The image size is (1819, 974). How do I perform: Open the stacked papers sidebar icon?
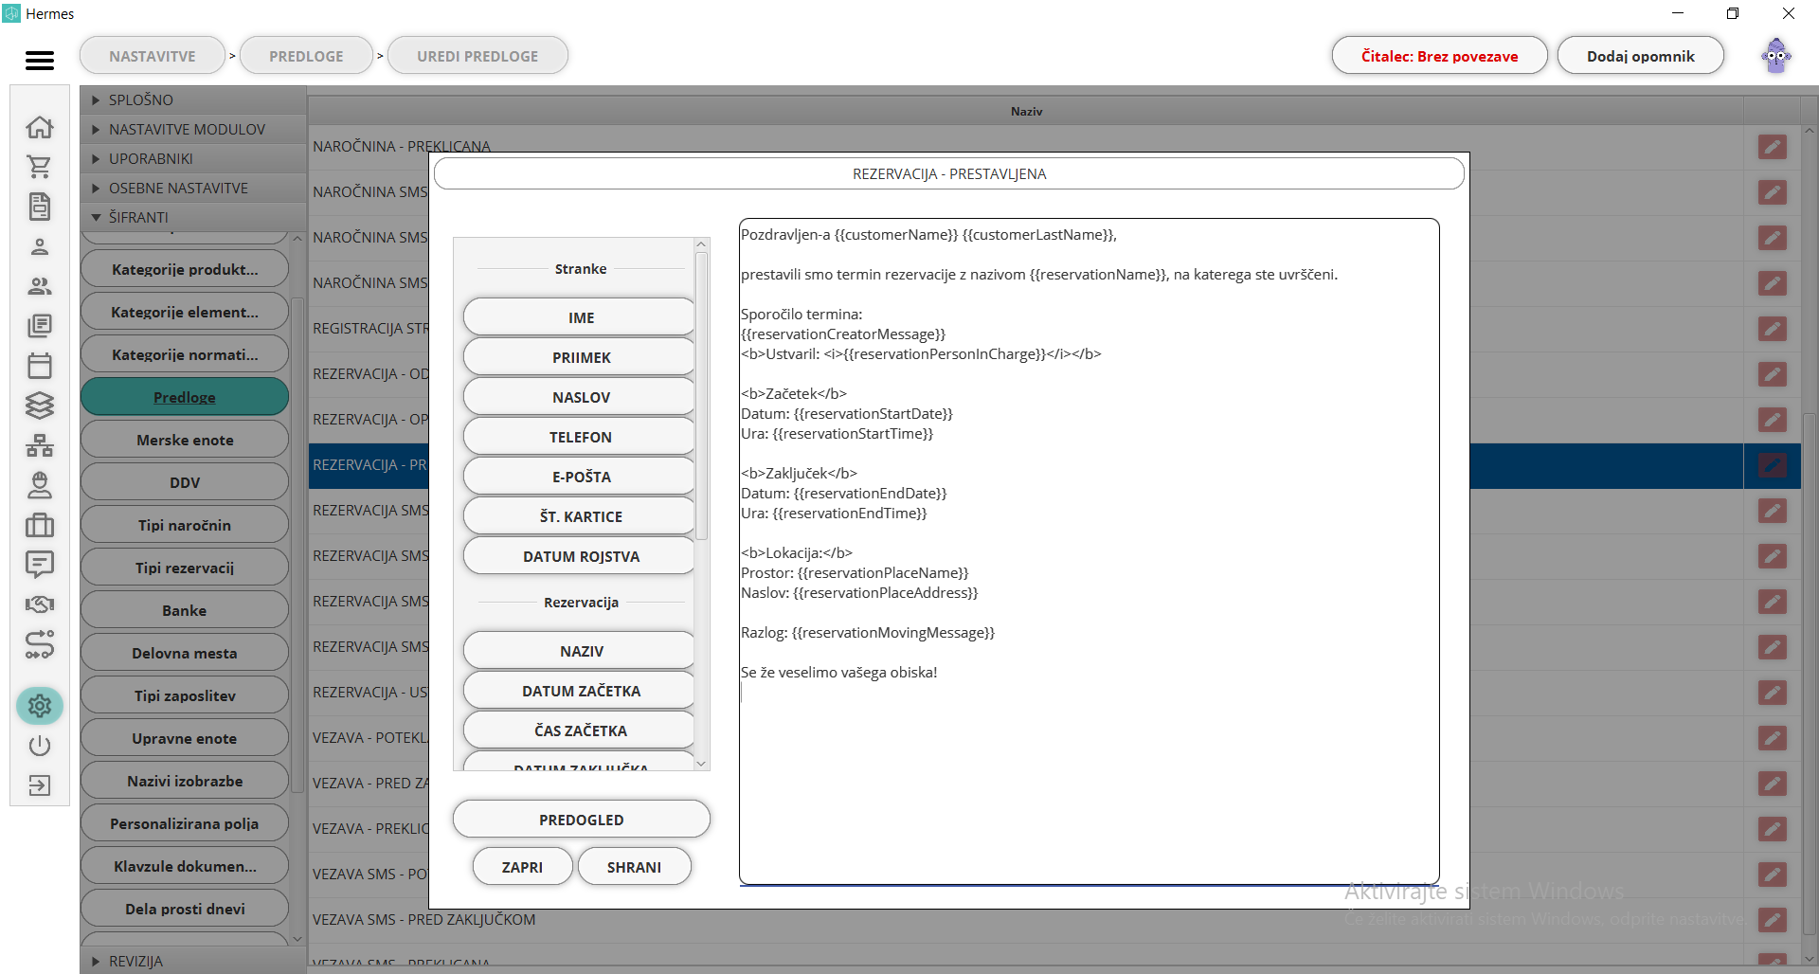(x=40, y=326)
